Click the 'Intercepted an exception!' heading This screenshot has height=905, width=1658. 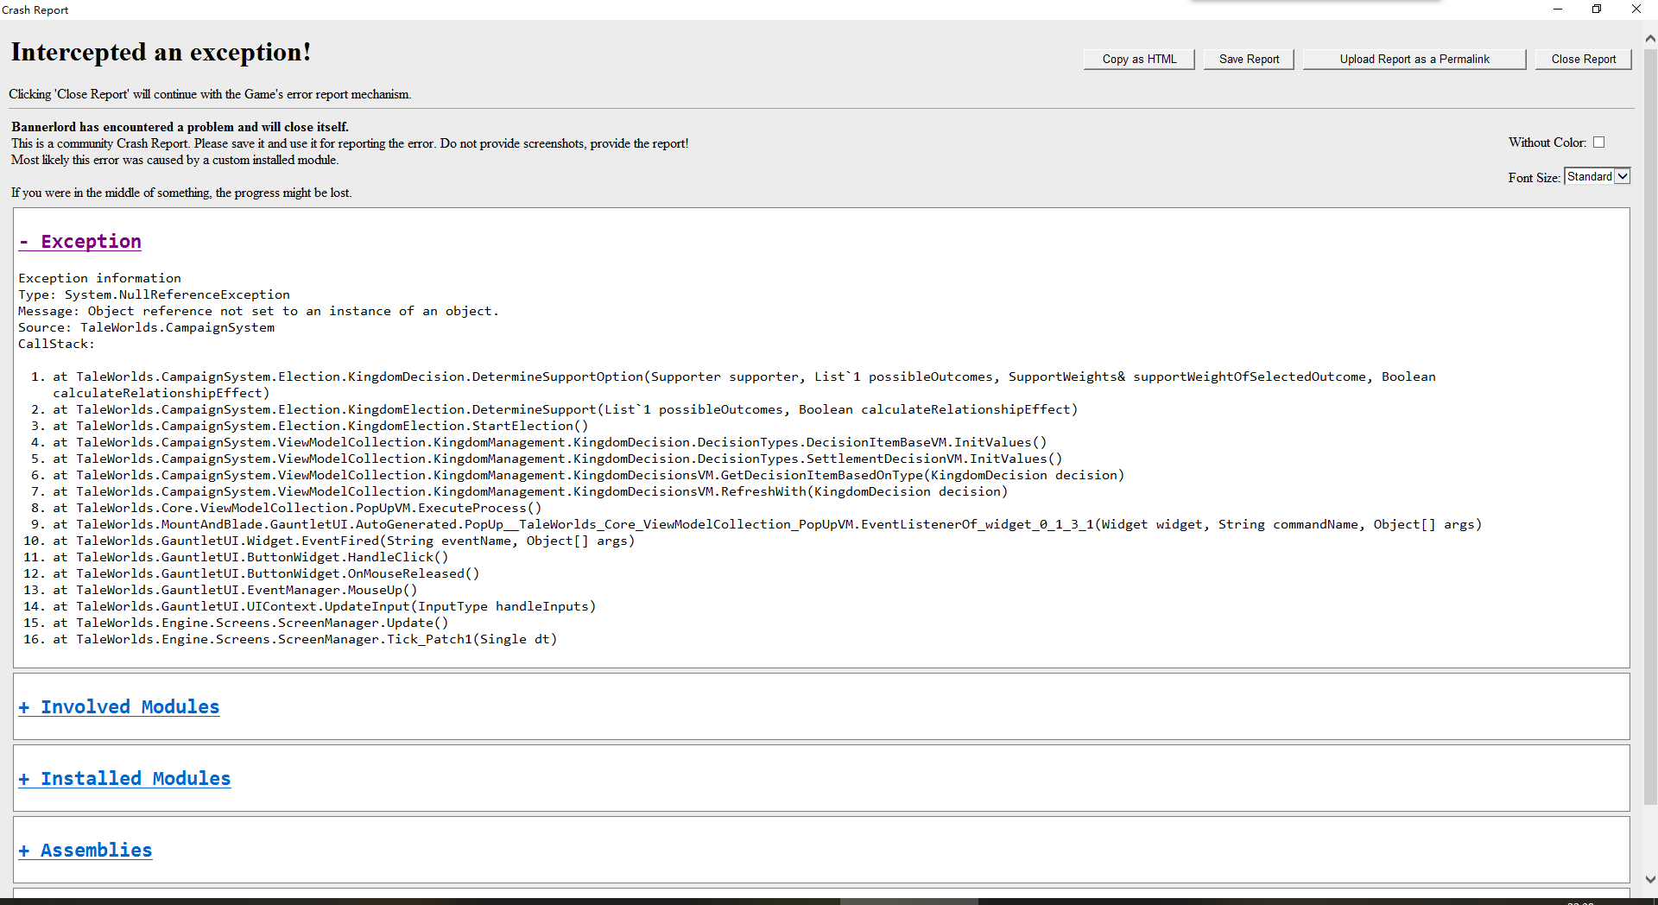pos(161,53)
